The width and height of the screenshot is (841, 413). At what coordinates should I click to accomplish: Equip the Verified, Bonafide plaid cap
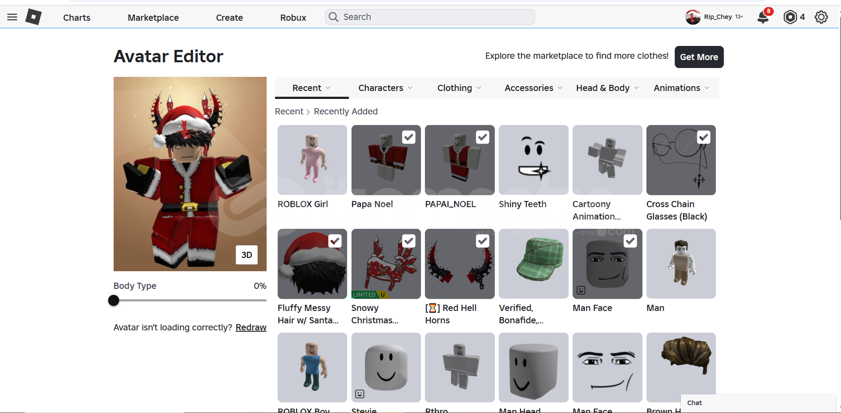point(534,264)
